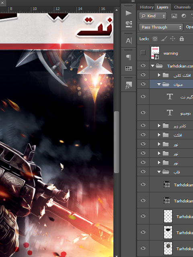Image resolution: width=193 pixels, height=257 pixels.
Task: Open the 3D panel cube icon
Action: (129, 24)
